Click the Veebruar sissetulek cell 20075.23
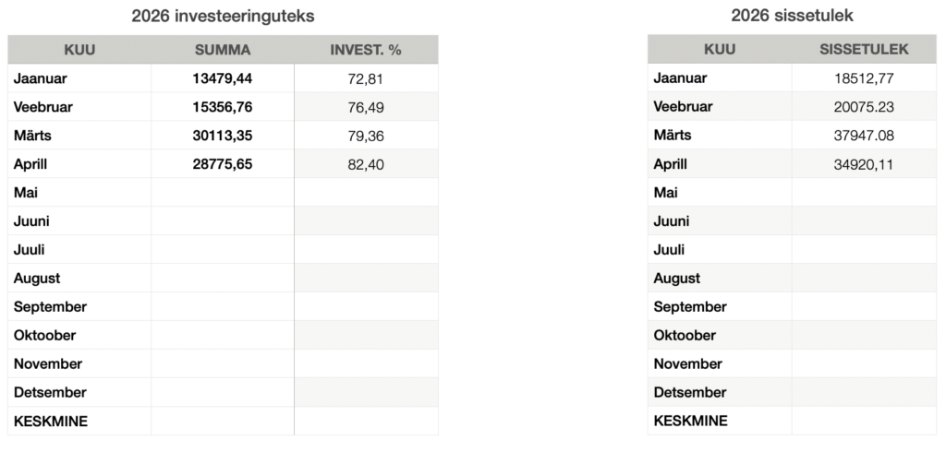 [x=864, y=107]
